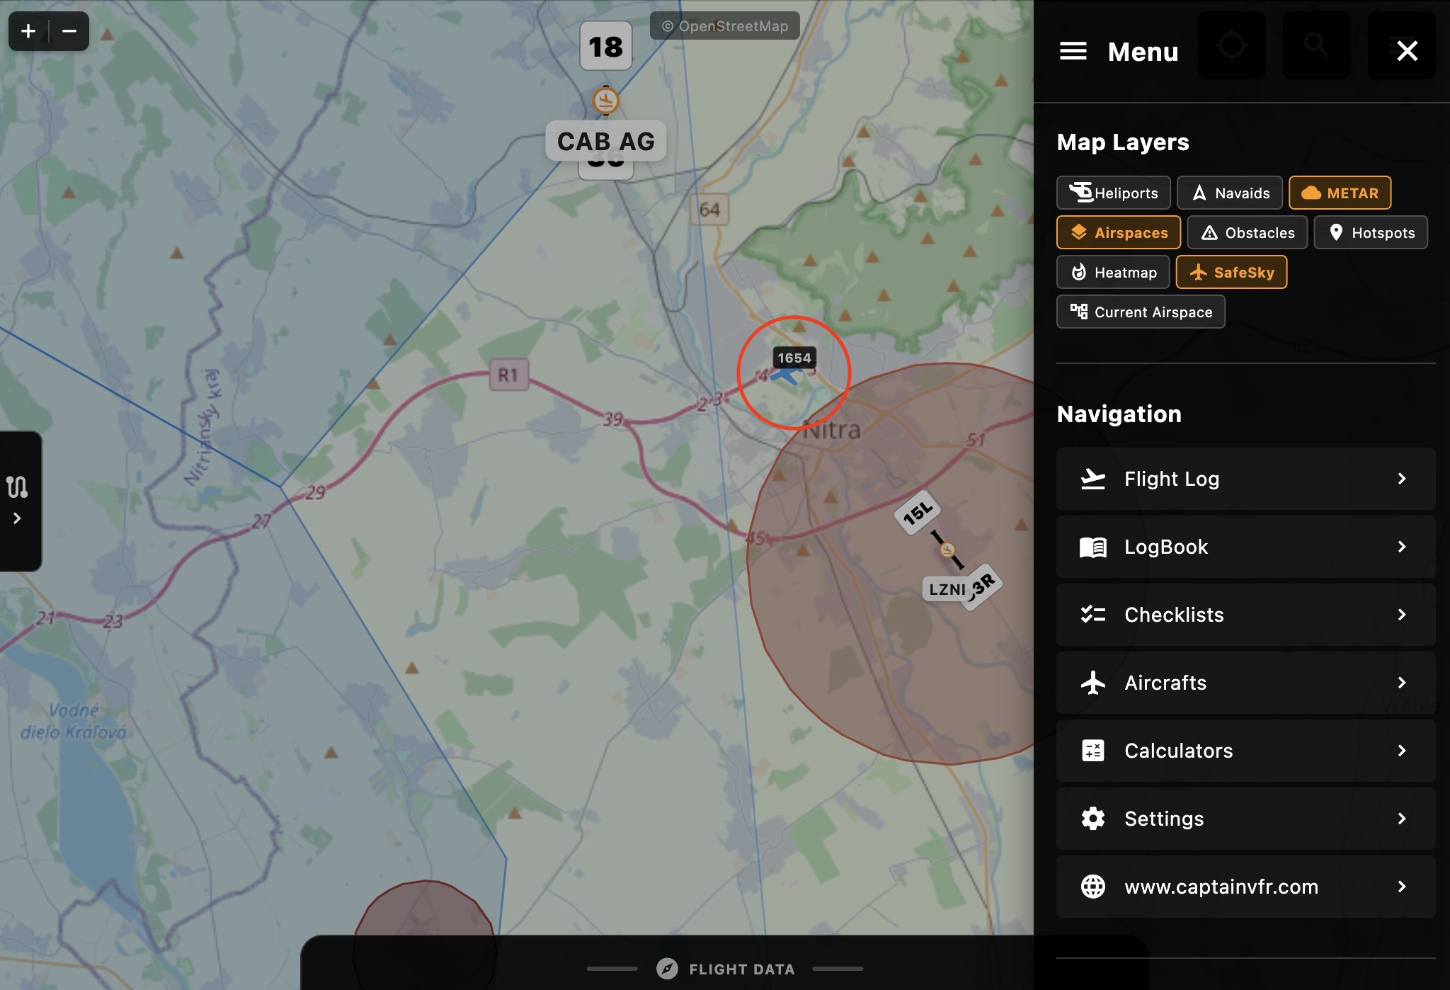Click the compass icon next to Flight Data

tap(667, 968)
